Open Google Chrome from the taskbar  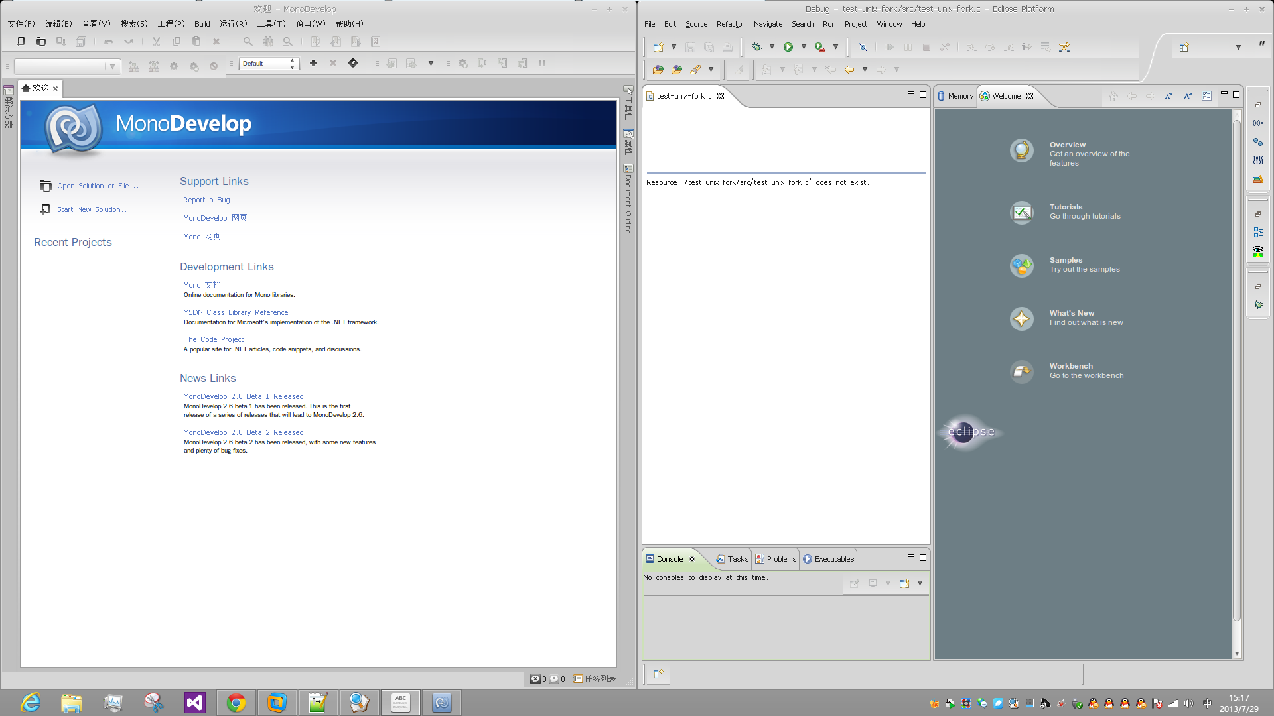pos(236,702)
